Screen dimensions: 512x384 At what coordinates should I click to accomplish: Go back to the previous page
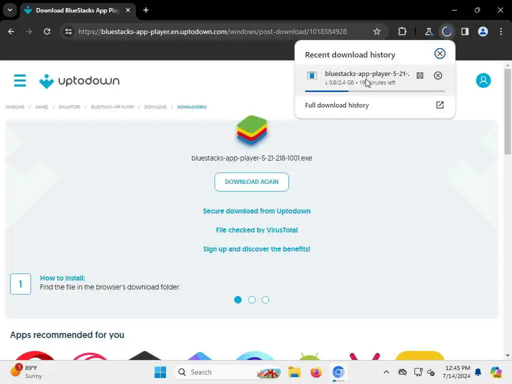pyautogui.click(x=11, y=31)
